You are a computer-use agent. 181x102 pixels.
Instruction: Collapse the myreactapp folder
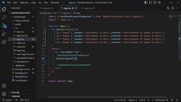coord(20,17)
